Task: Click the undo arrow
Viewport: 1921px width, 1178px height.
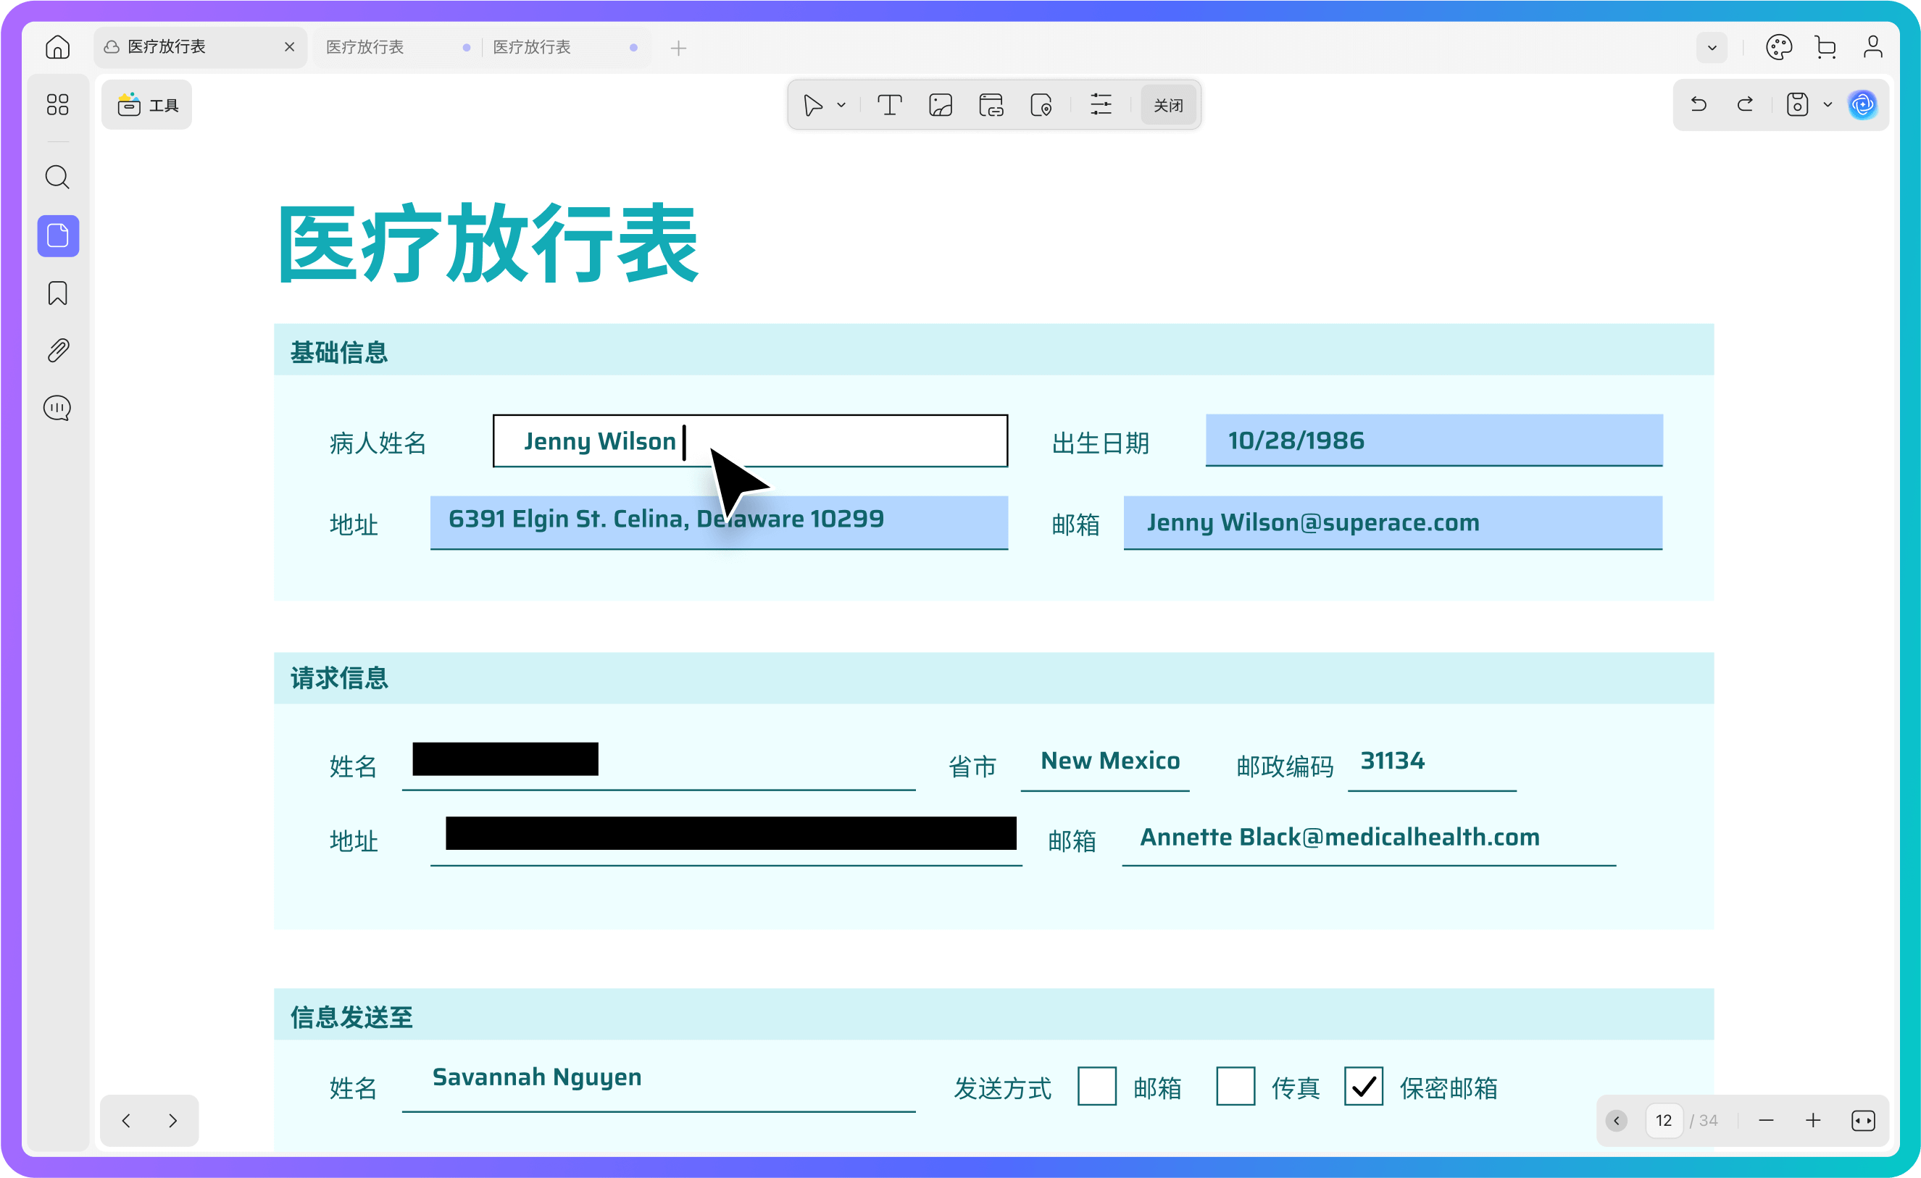Action: [1699, 104]
